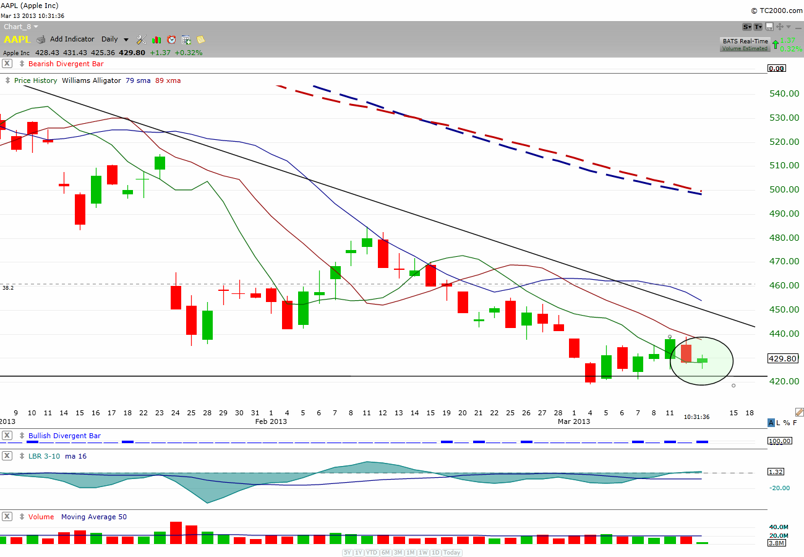The height and width of the screenshot is (557, 804).
Task: Click the TC2000.com copyright text
Action: pyautogui.click(x=777, y=11)
